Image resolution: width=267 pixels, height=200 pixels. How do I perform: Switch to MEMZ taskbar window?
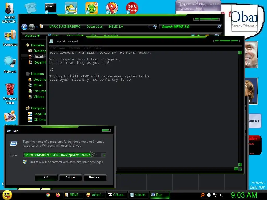[x=73, y=195]
